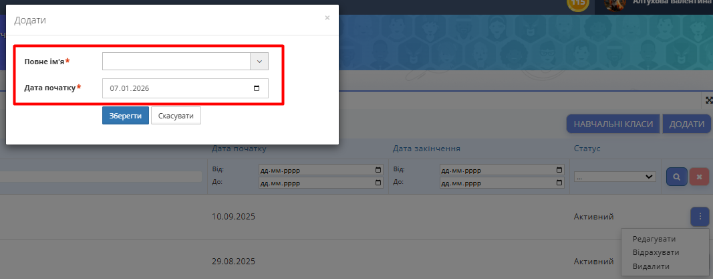Open НАВЧАЛЬНІ КЛАСИ page button
This screenshot has width=713, height=279.
click(x=613, y=124)
